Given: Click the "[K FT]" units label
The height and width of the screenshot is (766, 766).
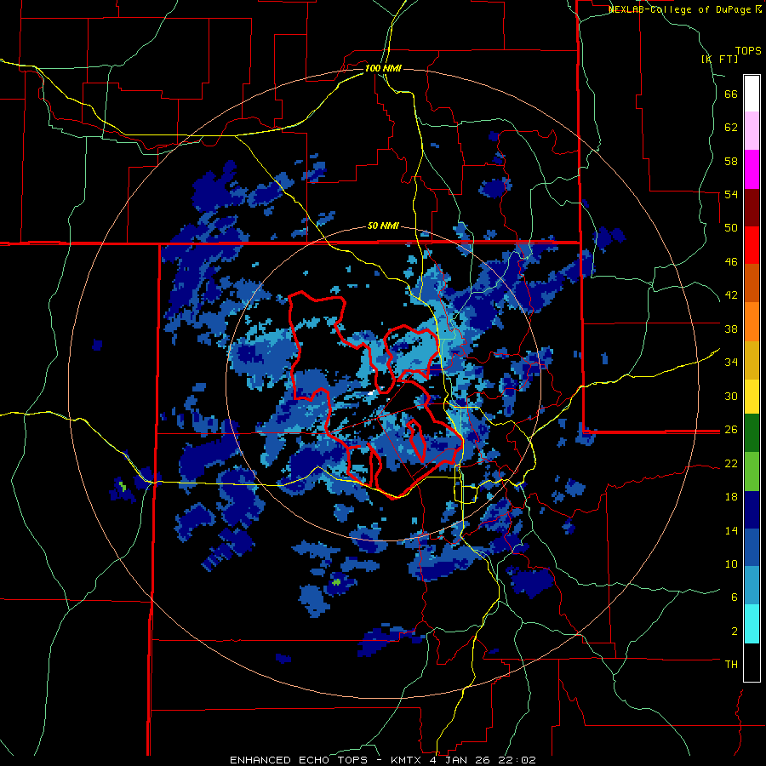Looking at the screenshot, I should point(719,59).
